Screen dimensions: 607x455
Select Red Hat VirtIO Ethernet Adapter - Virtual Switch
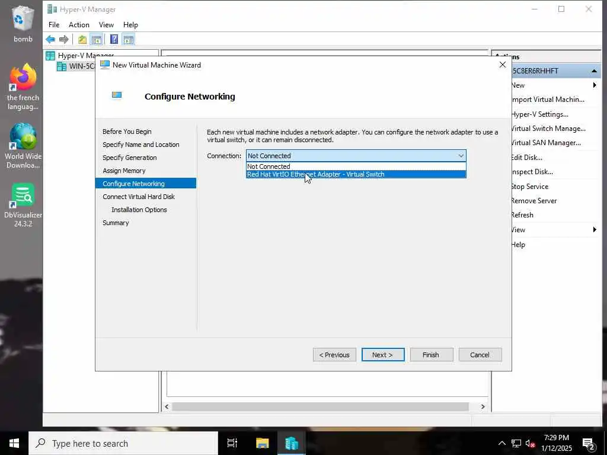click(x=356, y=174)
